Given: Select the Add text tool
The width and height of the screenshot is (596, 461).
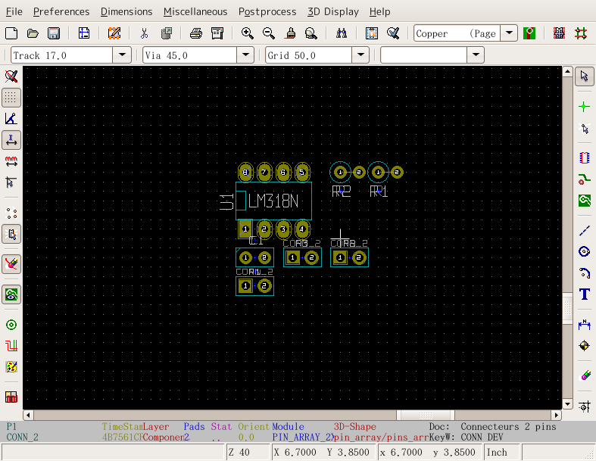Looking at the screenshot, I should tap(584, 294).
